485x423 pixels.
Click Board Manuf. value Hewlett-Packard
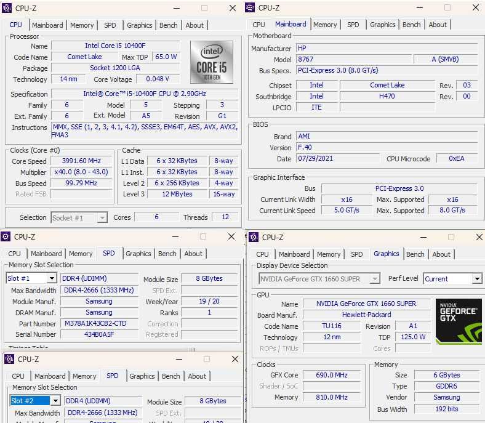click(367, 315)
